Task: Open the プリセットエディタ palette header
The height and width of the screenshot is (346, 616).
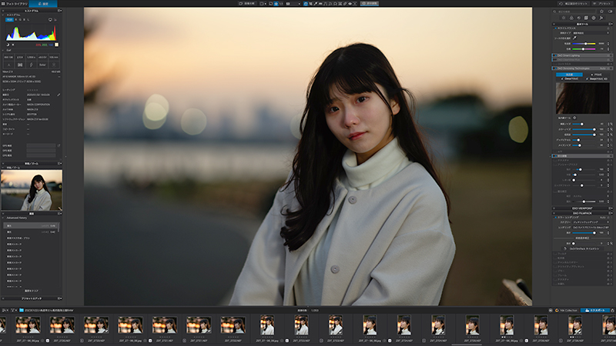Action: coord(32,298)
